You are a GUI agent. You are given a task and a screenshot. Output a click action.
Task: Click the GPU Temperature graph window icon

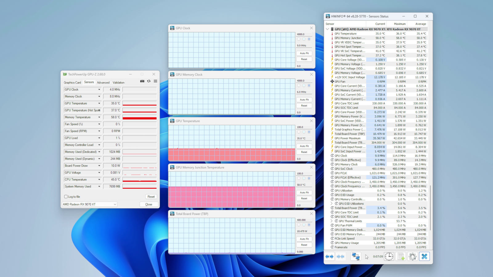[172, 121]
